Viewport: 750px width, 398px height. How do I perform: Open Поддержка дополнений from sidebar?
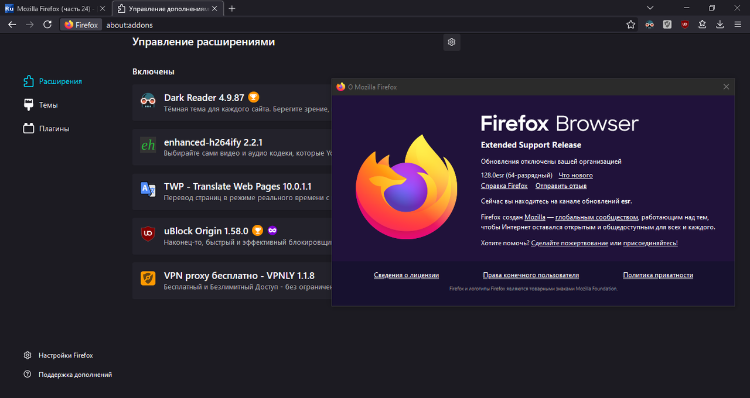67,375
